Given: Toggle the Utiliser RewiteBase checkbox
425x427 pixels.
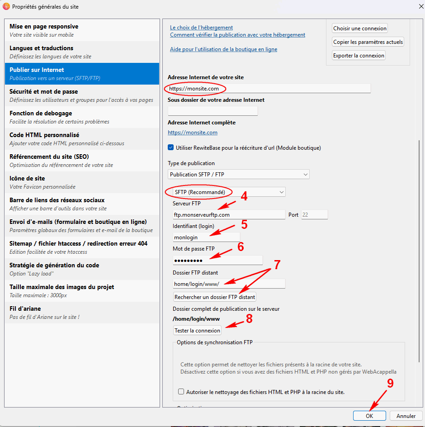Looking at the screenshot, I should point(171,147).
